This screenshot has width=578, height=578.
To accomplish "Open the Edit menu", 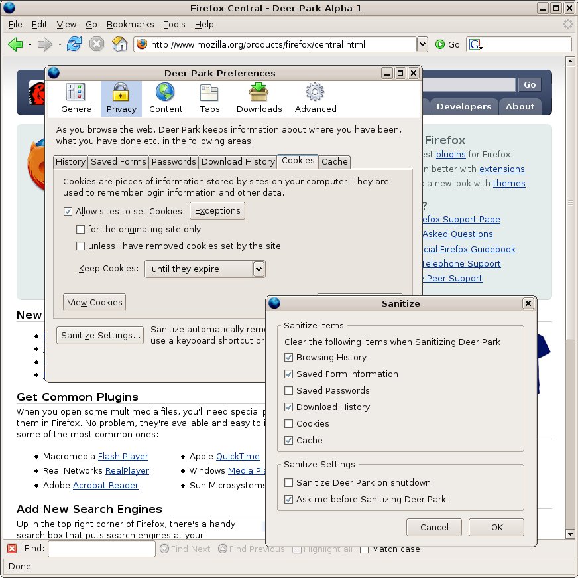I will pos(39,25).
